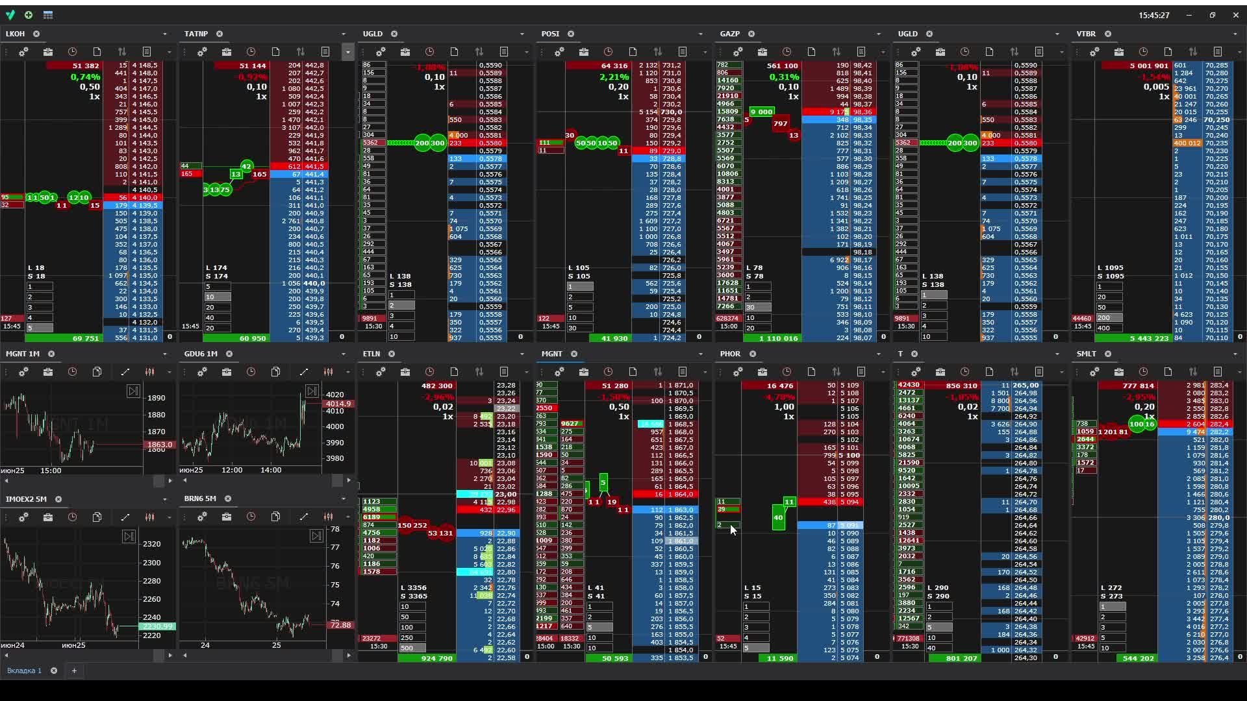Close the POSI panel tab
This screenshot has height=701, width=1247.
(571, 34)
